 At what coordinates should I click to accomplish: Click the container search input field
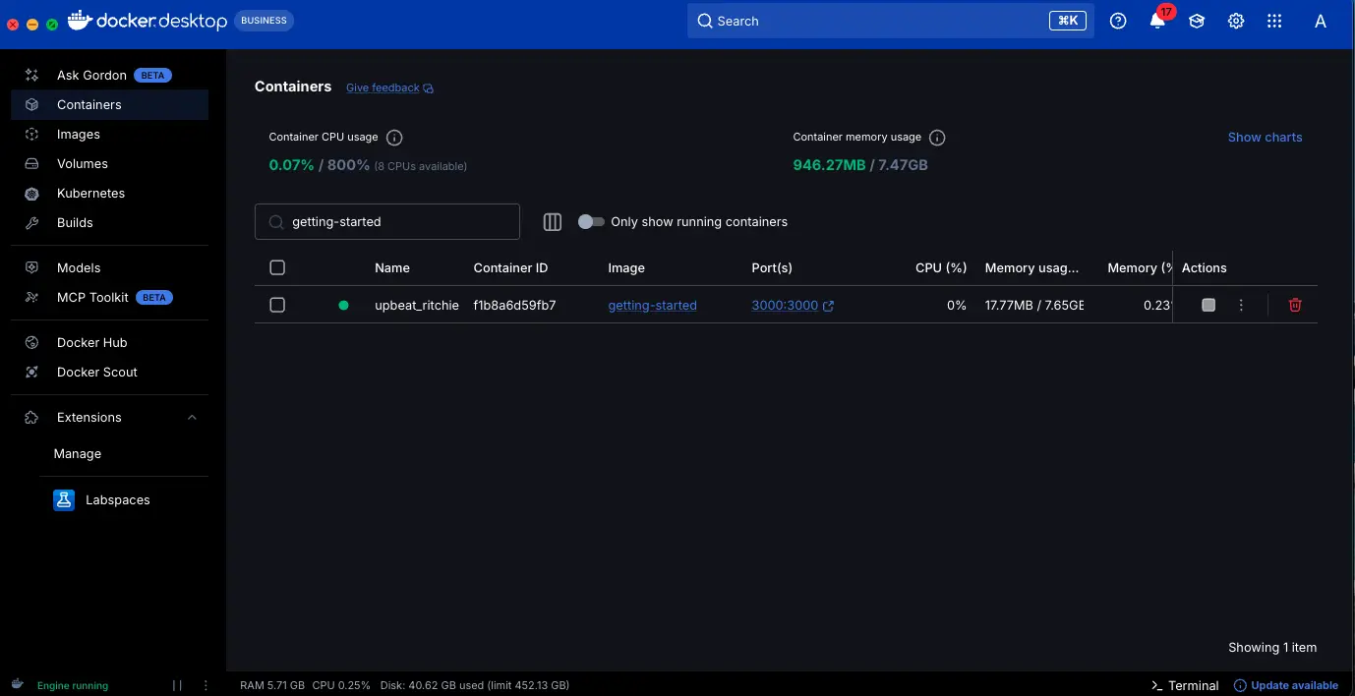pyautogui.click(x=386, y=221)
